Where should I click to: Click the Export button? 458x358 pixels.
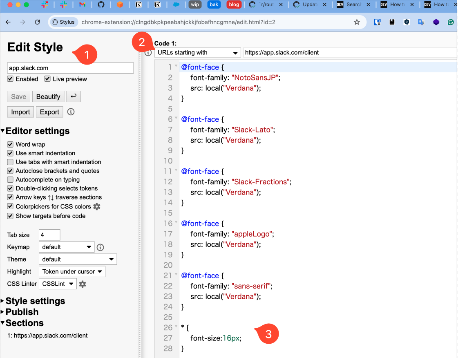[x=50, y=112]
